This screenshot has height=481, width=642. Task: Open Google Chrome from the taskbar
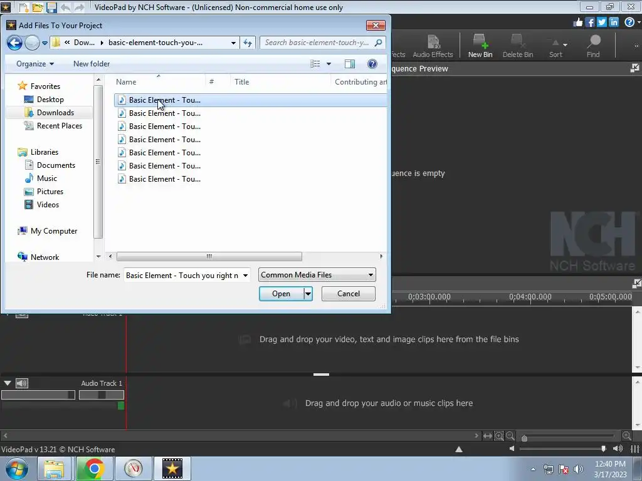click(94, 468)
